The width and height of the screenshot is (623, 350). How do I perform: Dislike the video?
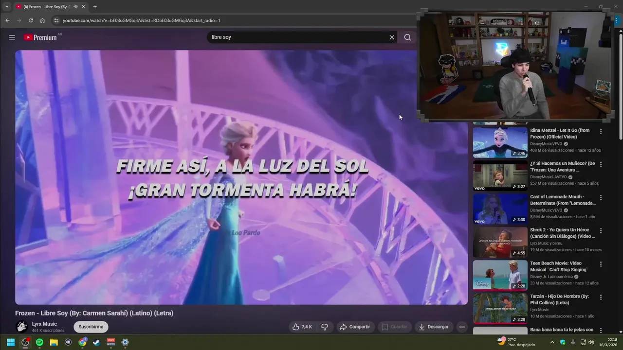325,327
